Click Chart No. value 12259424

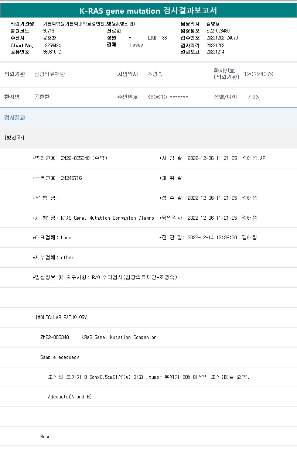pos(52,45)
